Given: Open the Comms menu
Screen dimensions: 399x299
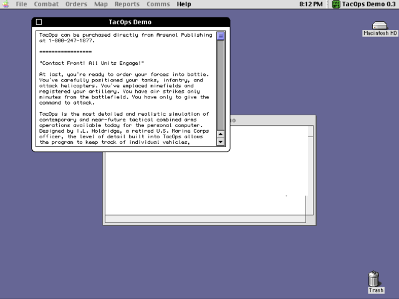Looking at the screenshot, I should click(x=158, y=4).
